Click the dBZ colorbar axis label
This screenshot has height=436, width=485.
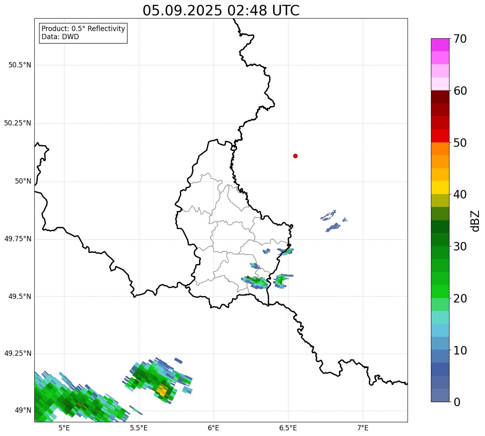coord(475,221)
